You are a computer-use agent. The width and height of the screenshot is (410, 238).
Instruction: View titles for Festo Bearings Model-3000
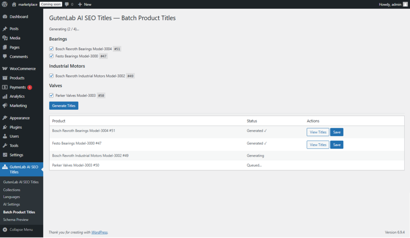click(318, 145)
